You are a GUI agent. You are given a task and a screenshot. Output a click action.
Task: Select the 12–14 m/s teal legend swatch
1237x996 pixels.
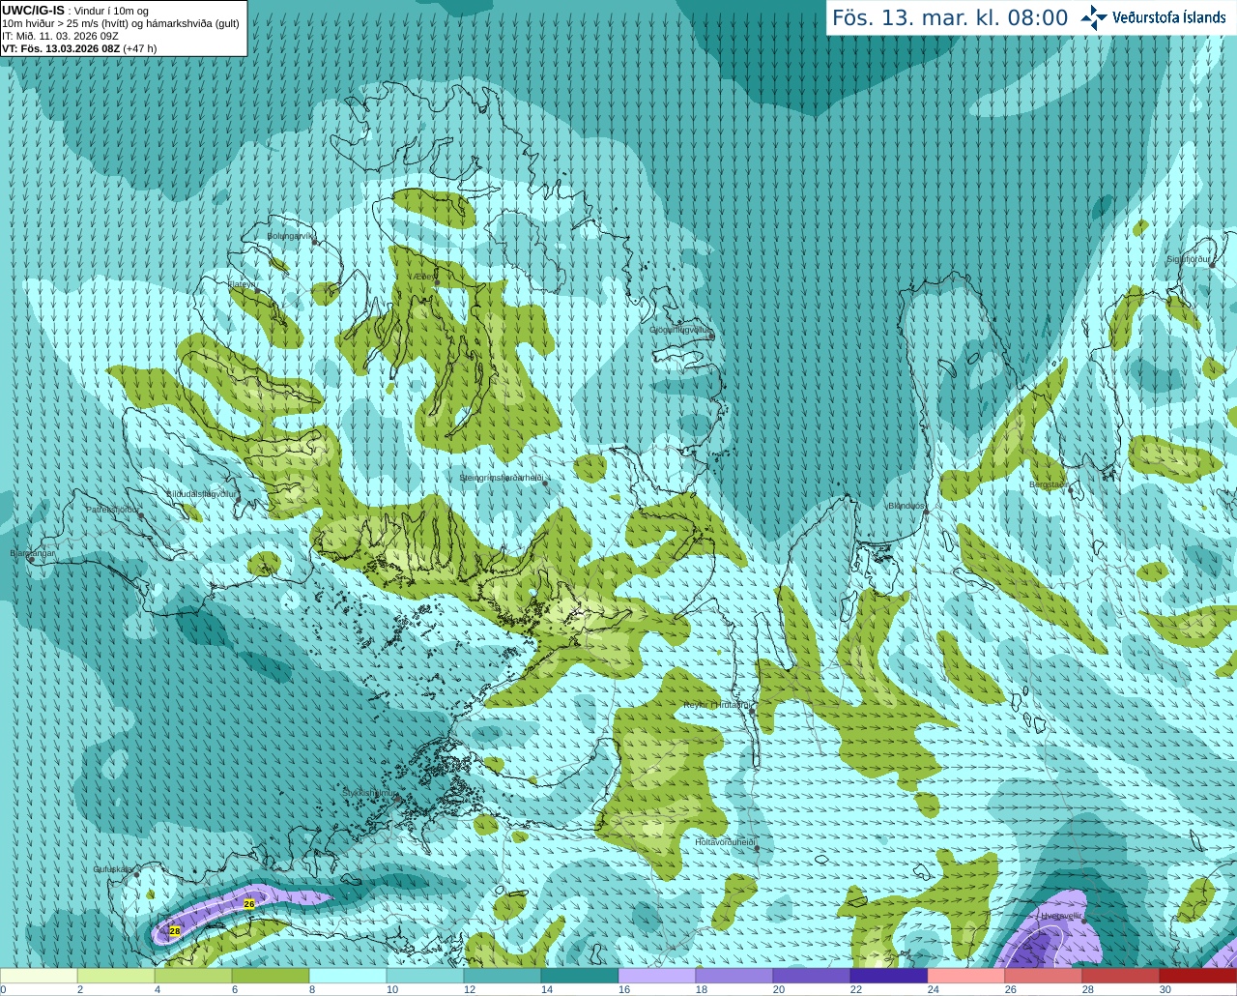pos(503,976)
